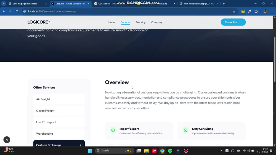
Task: Go to the Home nav link
Action: (x=112, y=22)
